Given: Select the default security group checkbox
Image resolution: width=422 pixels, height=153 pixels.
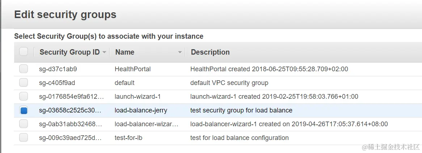Looking at the screenshot, I should [24, 83].
